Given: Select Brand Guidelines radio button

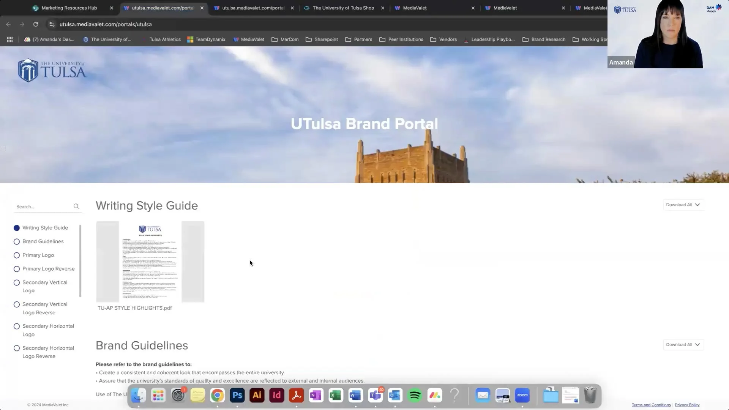Looking at the screenshot, I should (17, 242).
